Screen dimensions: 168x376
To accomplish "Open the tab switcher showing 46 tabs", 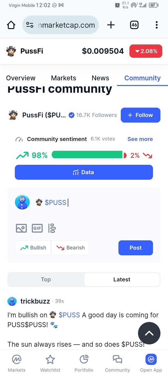I will pyautogui.click(x=134, y=25).
